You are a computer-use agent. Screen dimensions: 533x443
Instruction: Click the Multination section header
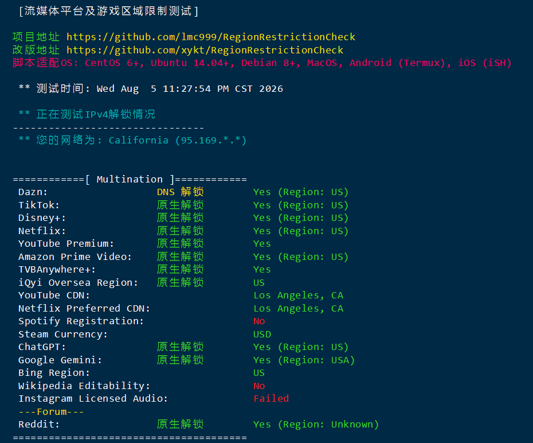(x=130, y=179)
